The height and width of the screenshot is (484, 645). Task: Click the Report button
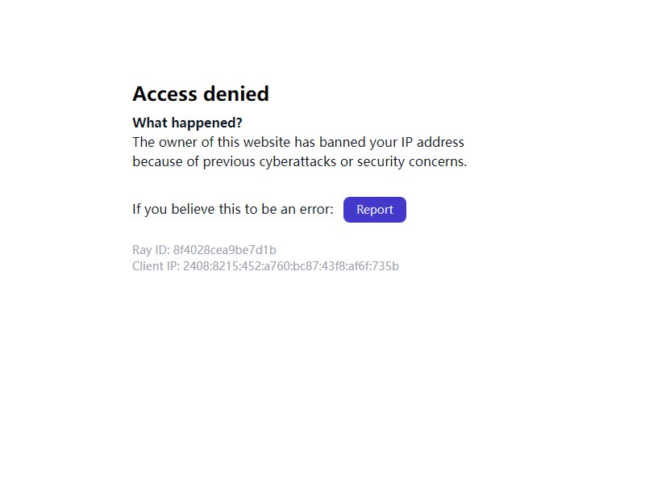point(374,210)
